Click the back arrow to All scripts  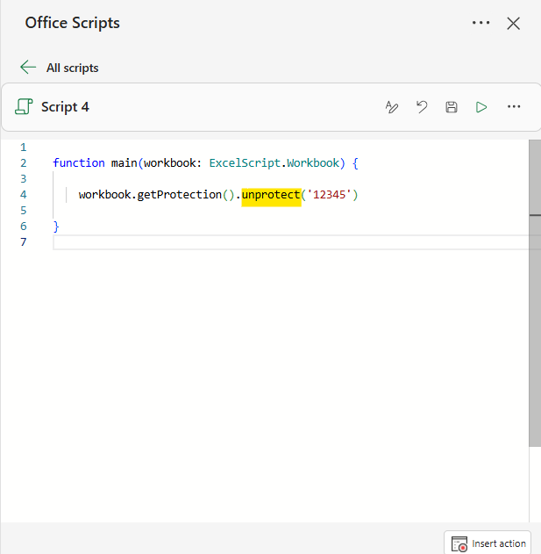click(28, 67)
